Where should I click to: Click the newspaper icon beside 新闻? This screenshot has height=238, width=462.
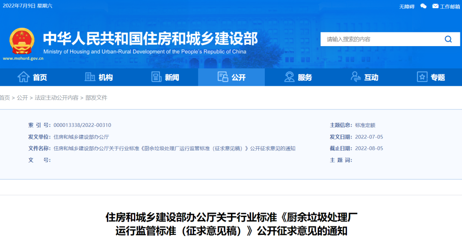tap(156, 77)
